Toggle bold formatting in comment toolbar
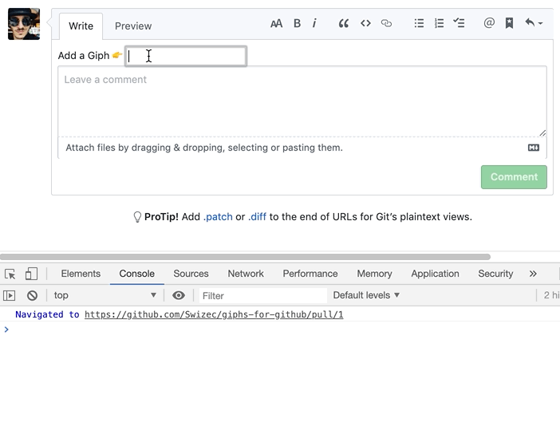This screenshot has width=560, height=446. pos(297,24)
